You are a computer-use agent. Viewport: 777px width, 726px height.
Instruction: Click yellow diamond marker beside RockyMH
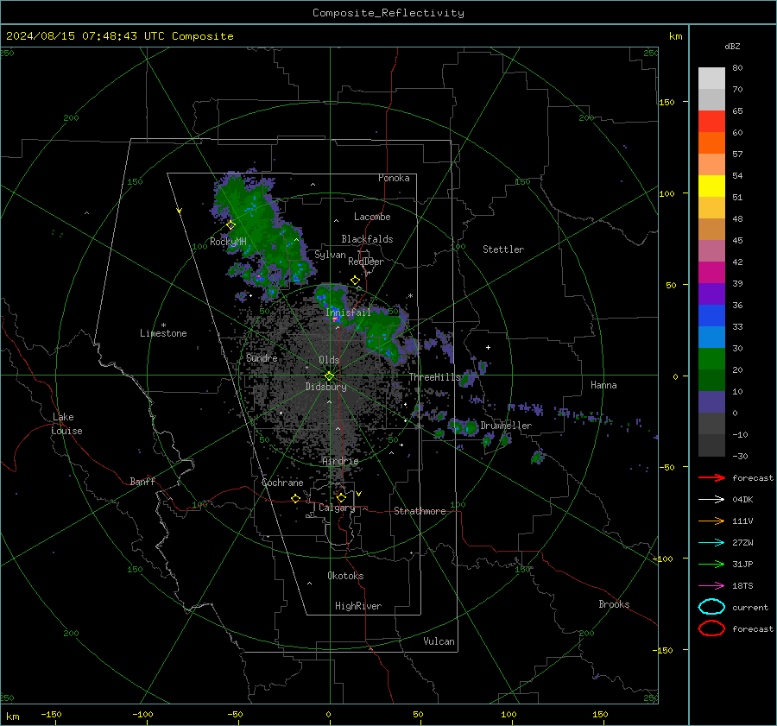[x=231, y=225]
